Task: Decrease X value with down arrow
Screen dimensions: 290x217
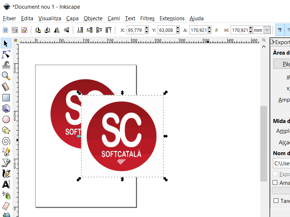Action: point(147,32)
